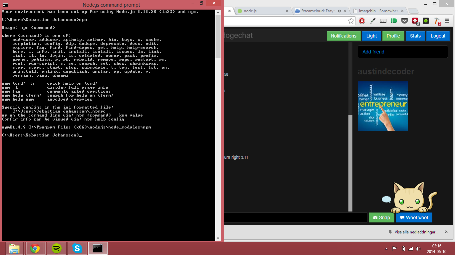Click network signal tray icon

[410, 248]
